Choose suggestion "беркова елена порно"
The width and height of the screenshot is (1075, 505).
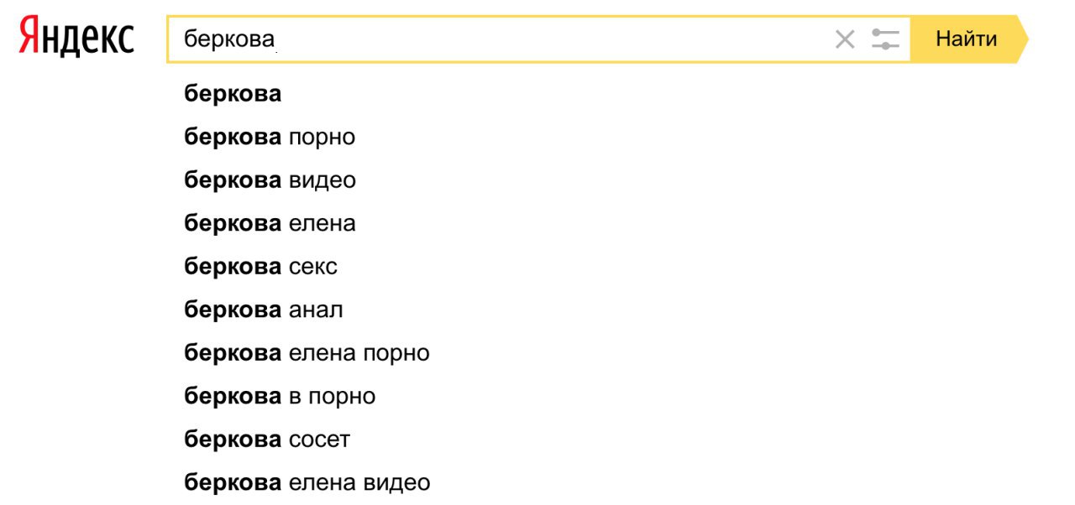(x=307, y=353)
